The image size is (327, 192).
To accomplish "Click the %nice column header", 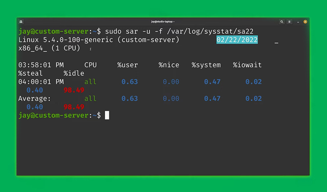I will point(169,65).
